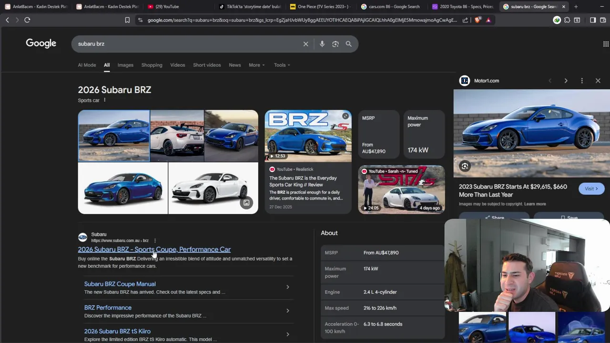Open the three-dot menu in image preview panel
Viewport: 610px width, 343px height.
click(x=582, y=81)
